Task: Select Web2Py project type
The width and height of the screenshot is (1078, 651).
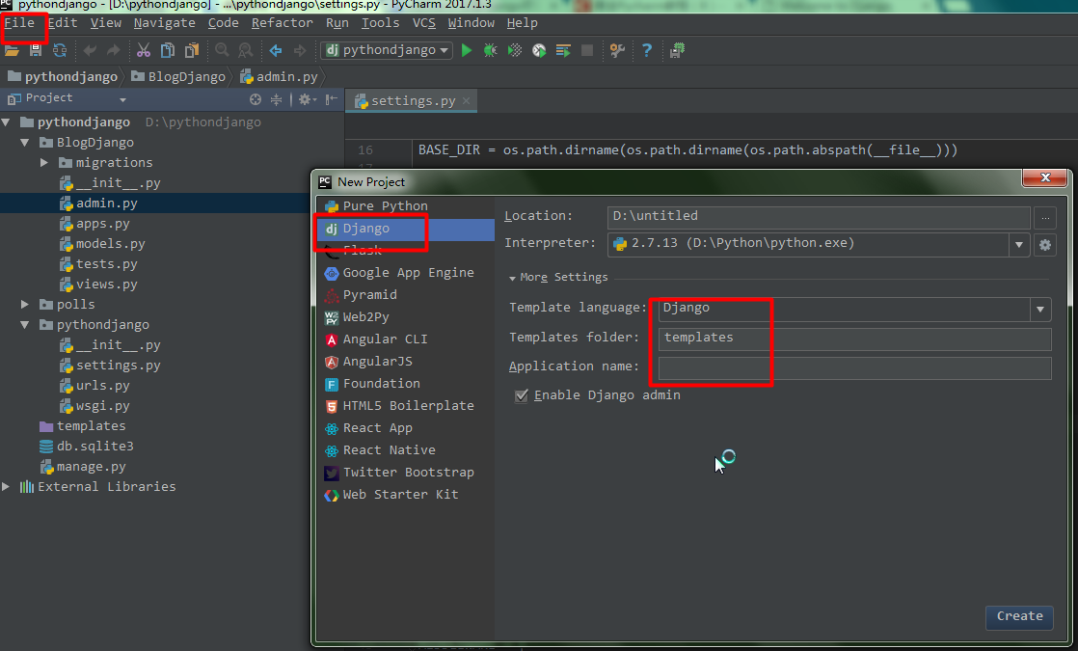Action: point(405,317)
